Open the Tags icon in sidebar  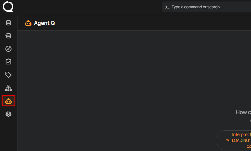[x=8, y=75]
